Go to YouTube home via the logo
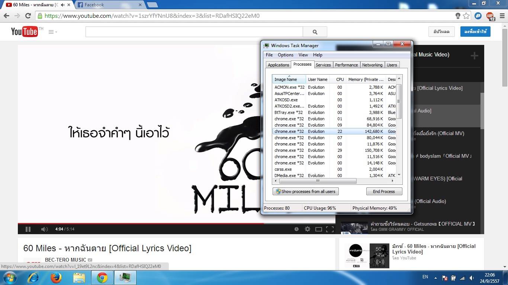Image resolution: width=508 pixels, height=285 pixels. 24,32
